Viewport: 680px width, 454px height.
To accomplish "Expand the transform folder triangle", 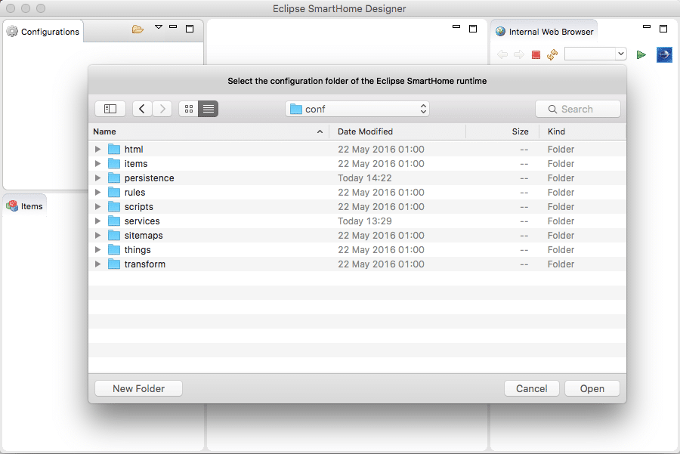I will [97, 264].
